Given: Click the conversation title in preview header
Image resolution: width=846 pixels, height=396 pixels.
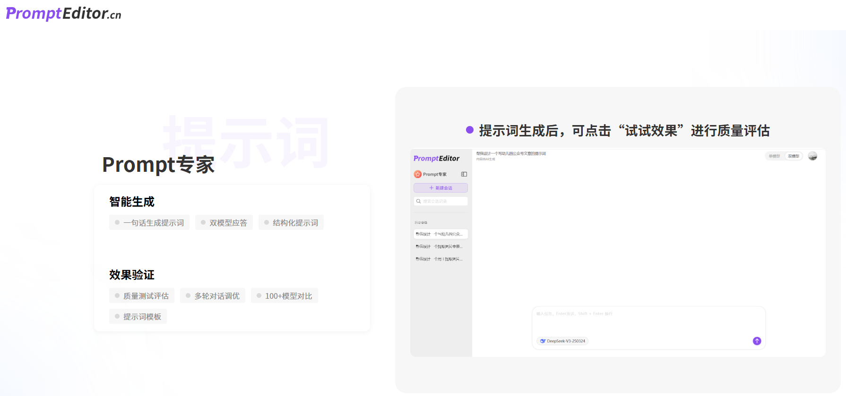Looking at the screenshot, I should coord(511,154).
